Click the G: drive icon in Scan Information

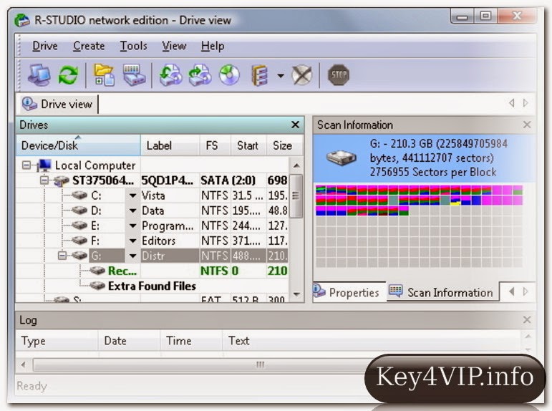[341, 158]
